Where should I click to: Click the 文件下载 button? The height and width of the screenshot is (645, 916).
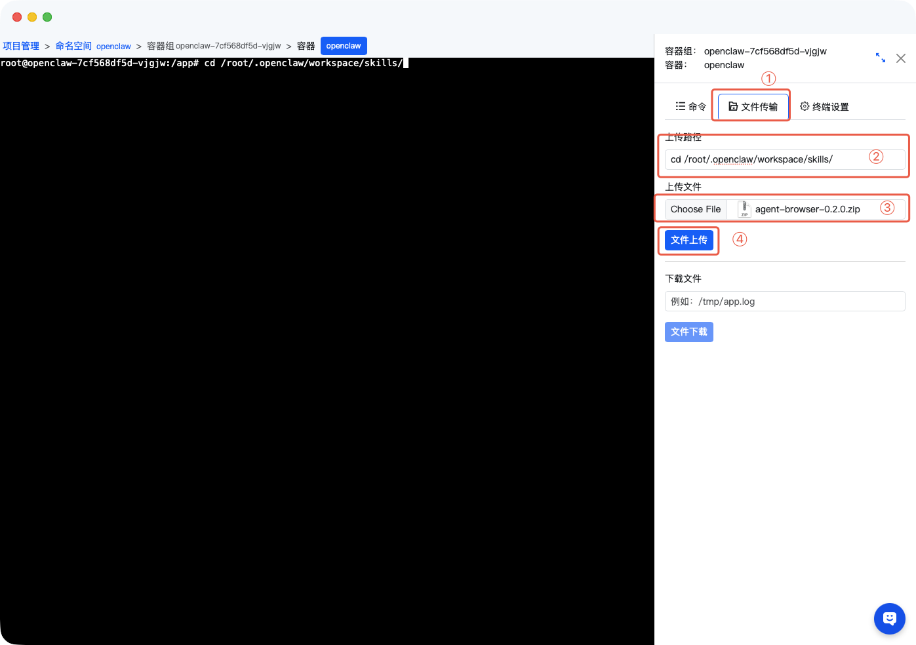coord(688,332)
